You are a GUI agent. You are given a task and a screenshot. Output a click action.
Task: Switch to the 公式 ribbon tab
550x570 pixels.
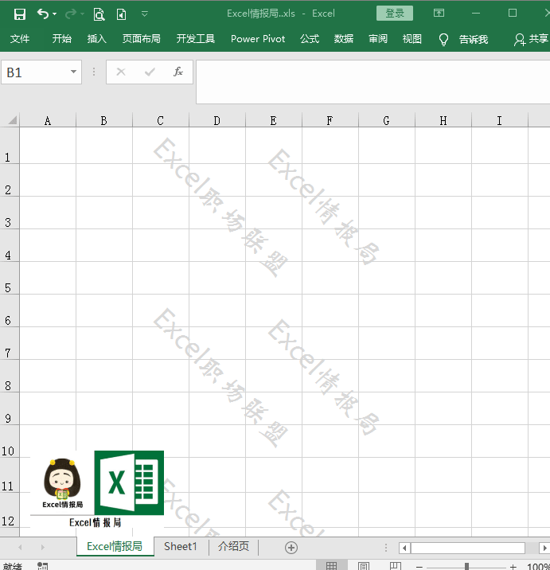tap(310, 38)
